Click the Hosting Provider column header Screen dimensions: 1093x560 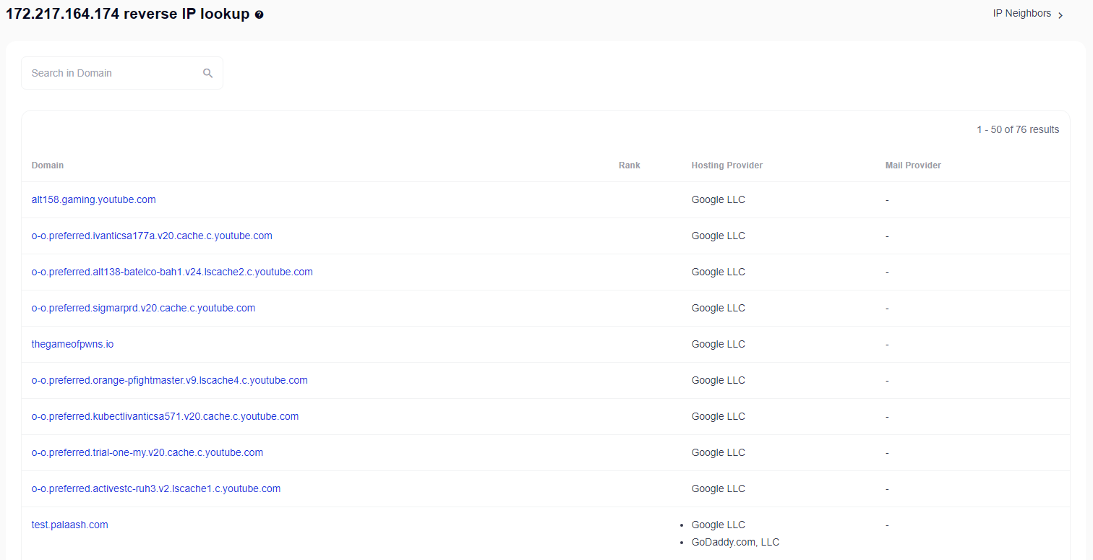[726, 165]
